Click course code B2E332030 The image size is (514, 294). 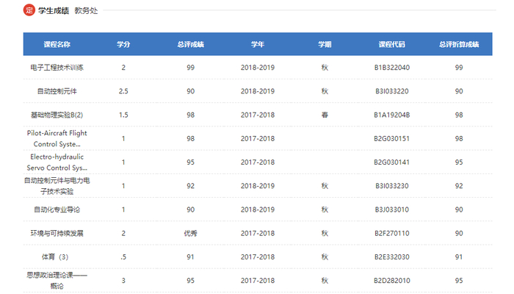point(391,257)
